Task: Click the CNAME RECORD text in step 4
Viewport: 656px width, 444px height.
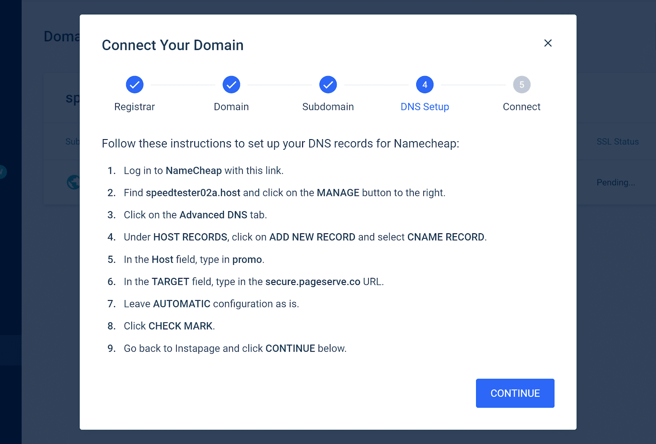Action: pos(446,237)
